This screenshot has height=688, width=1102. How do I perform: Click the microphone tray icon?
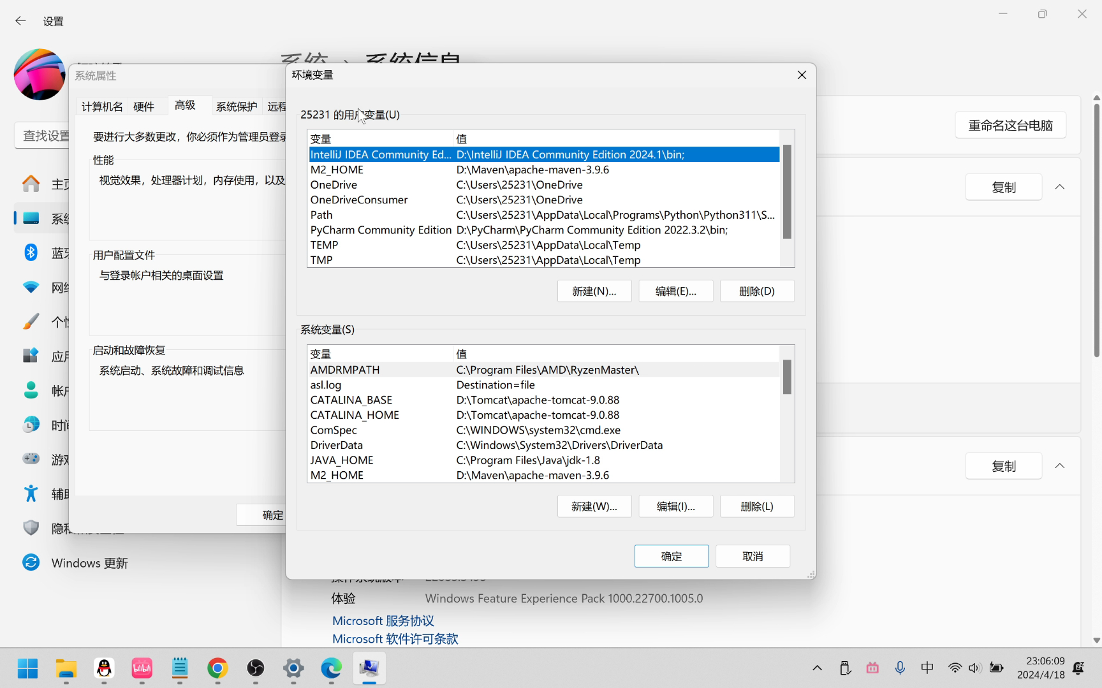[x=900, y=668]
